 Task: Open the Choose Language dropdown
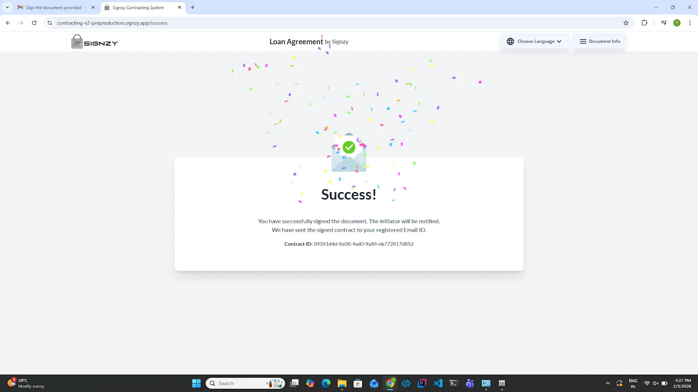point(534,41)
